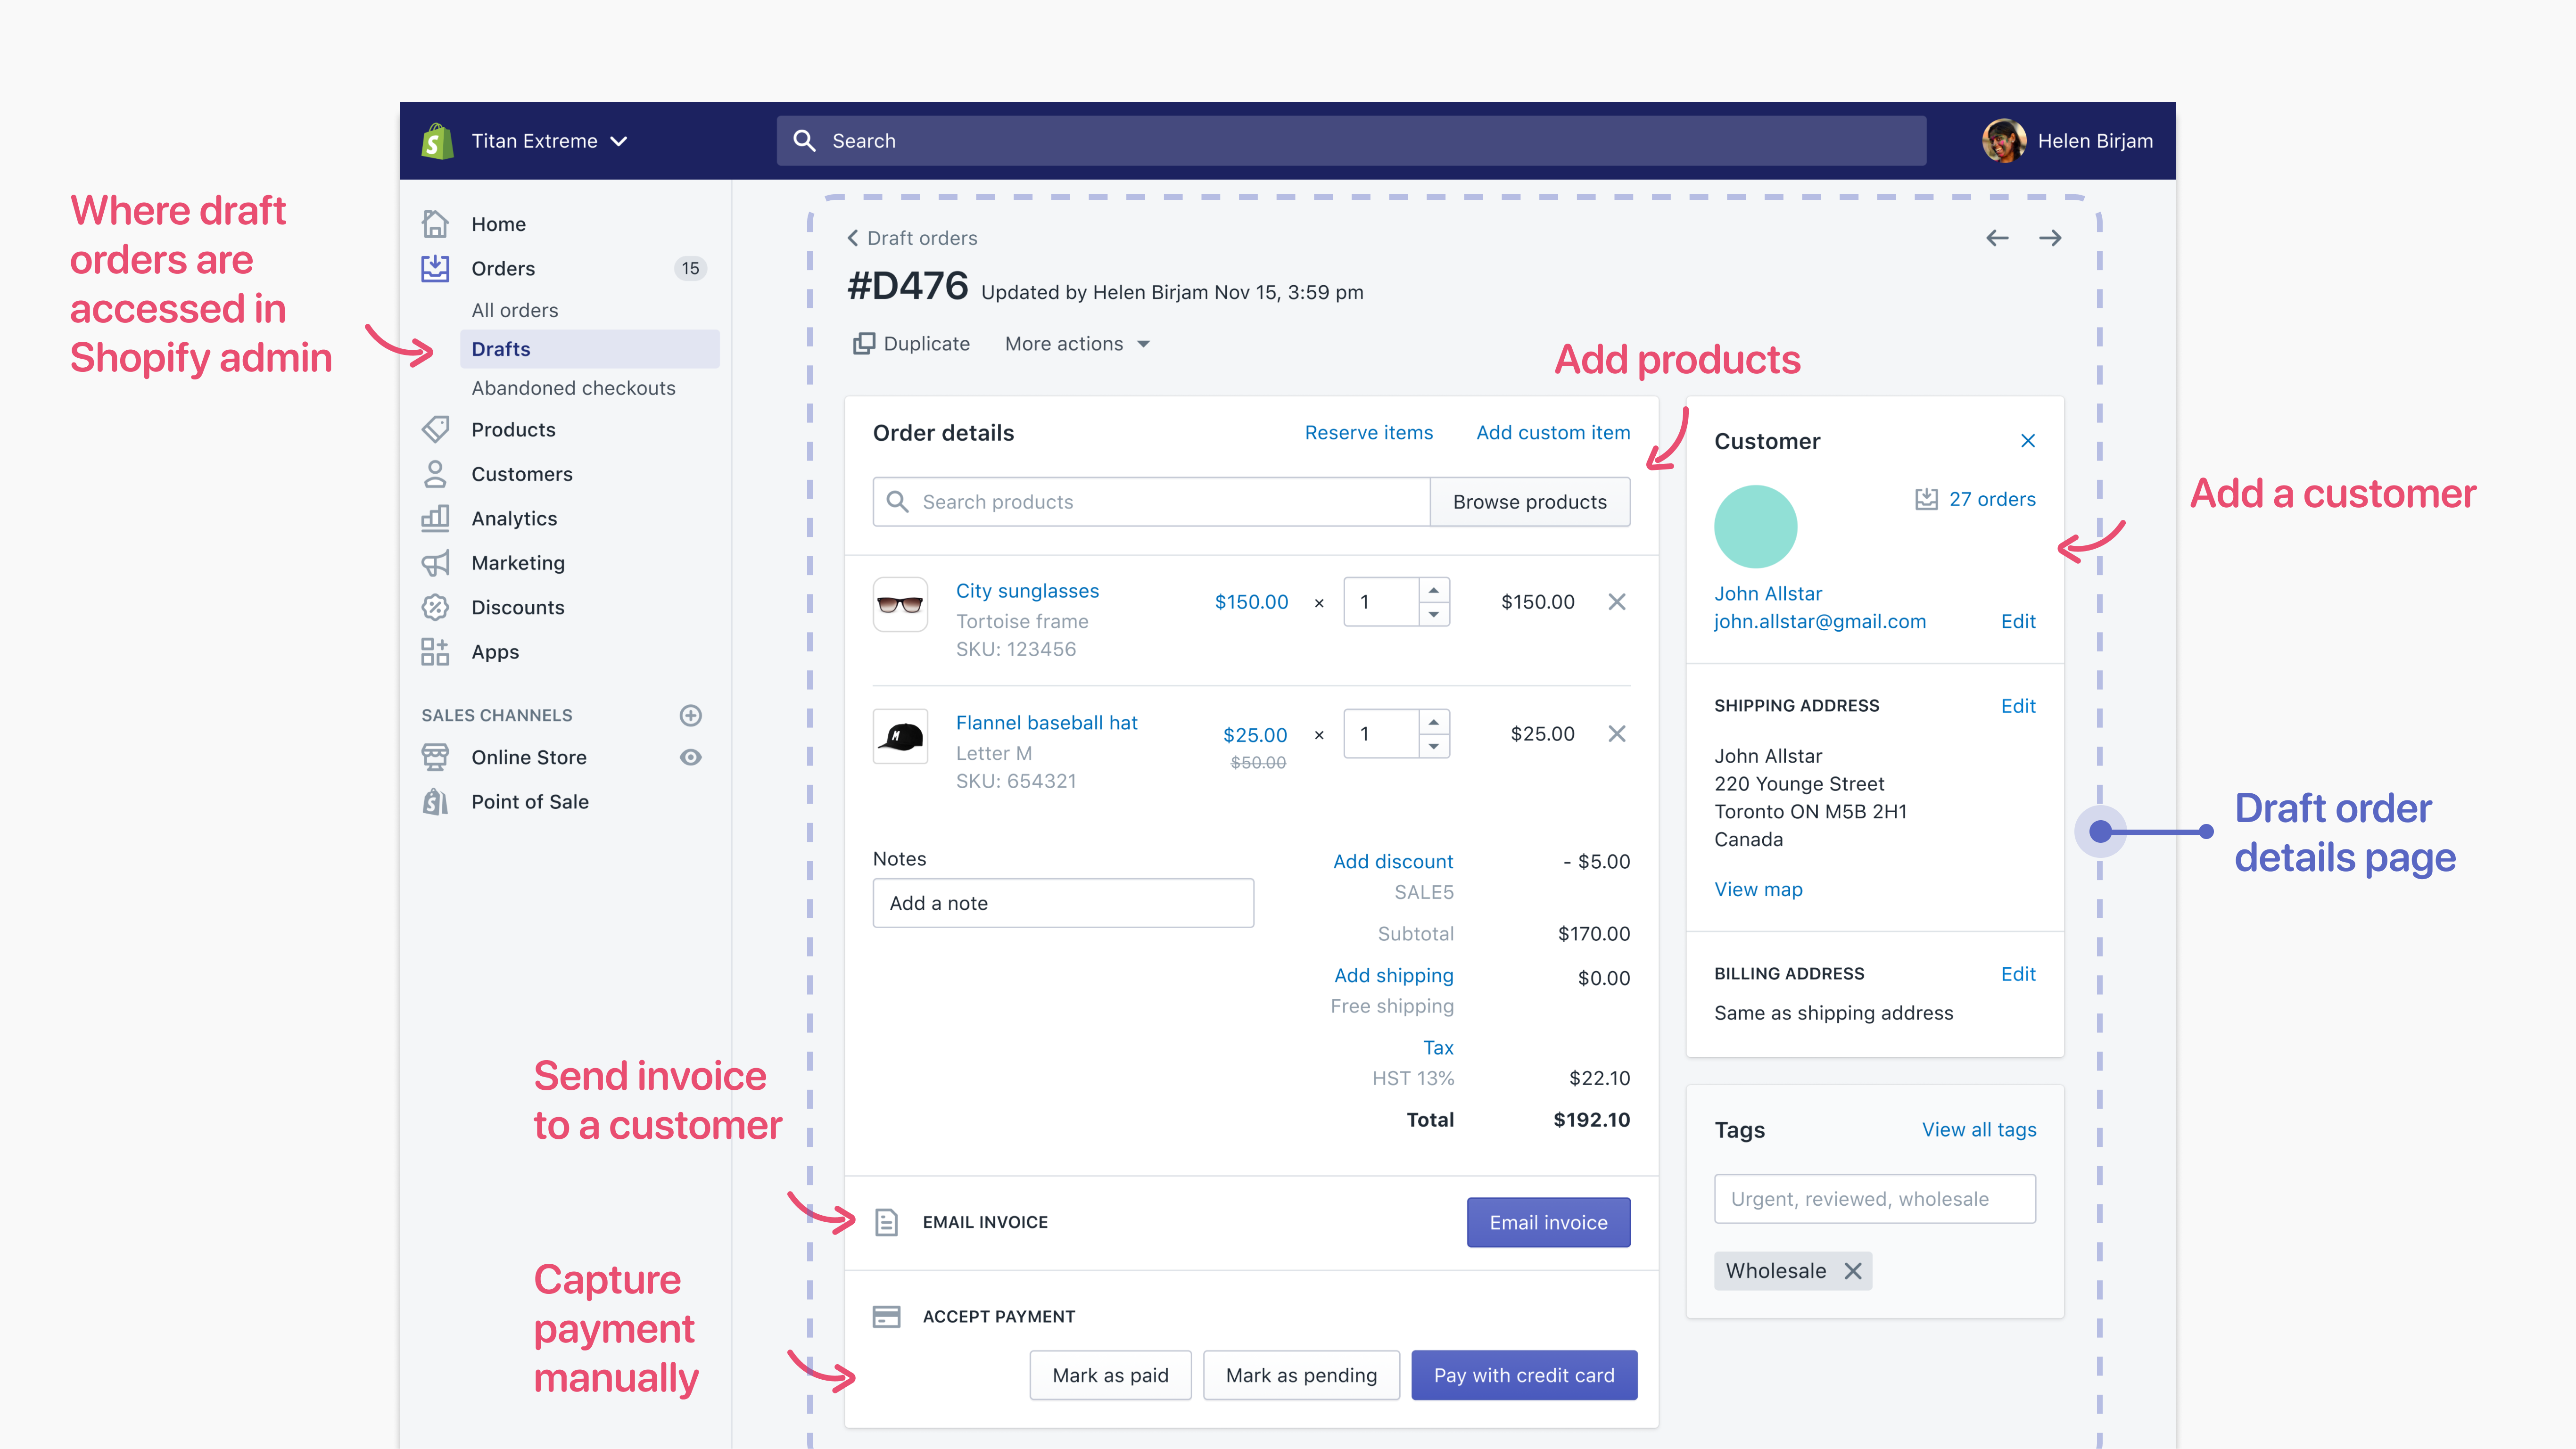2576x1449 pixels.
Task: Open the Products section
Action: (x=513, y=429)
